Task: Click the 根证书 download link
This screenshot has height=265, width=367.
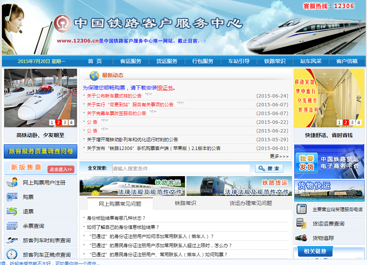Action: pos(165,88)
